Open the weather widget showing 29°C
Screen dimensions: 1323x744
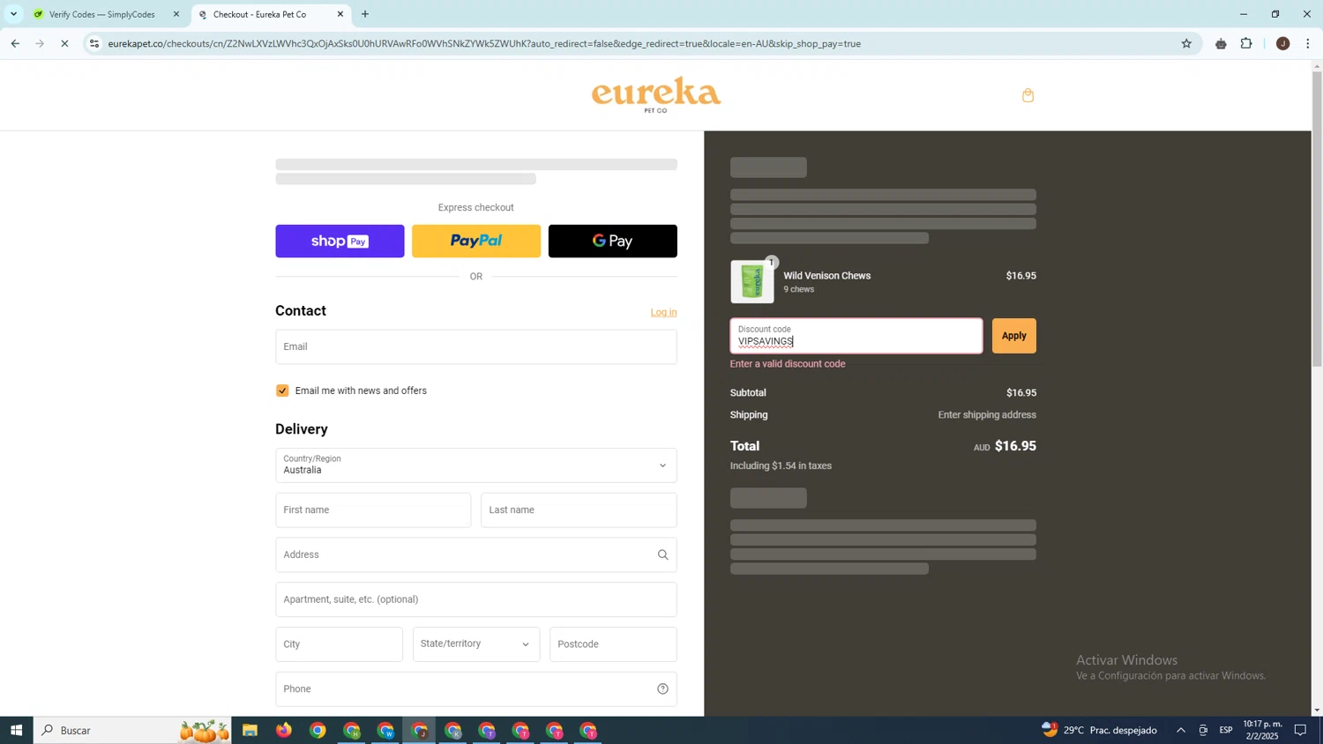1100,730
